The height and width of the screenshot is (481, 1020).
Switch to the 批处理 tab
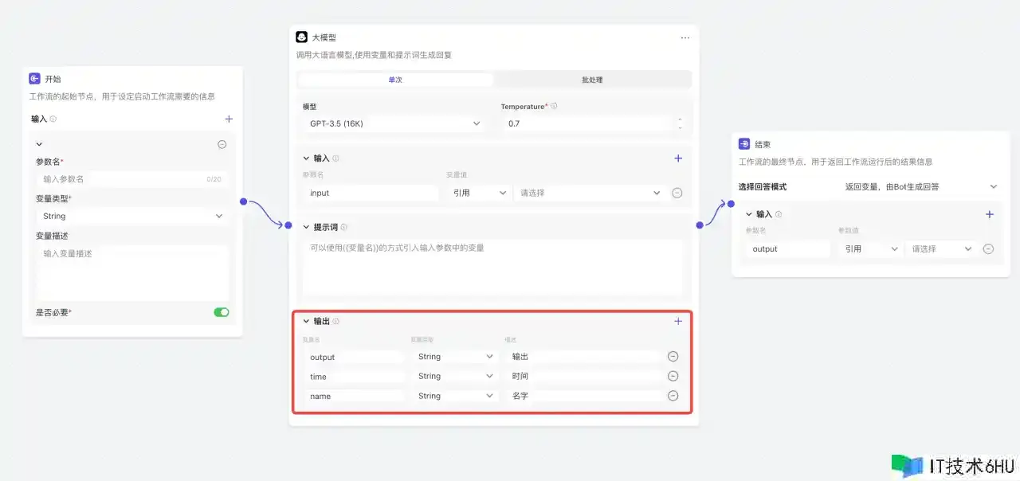click(592, 80)
